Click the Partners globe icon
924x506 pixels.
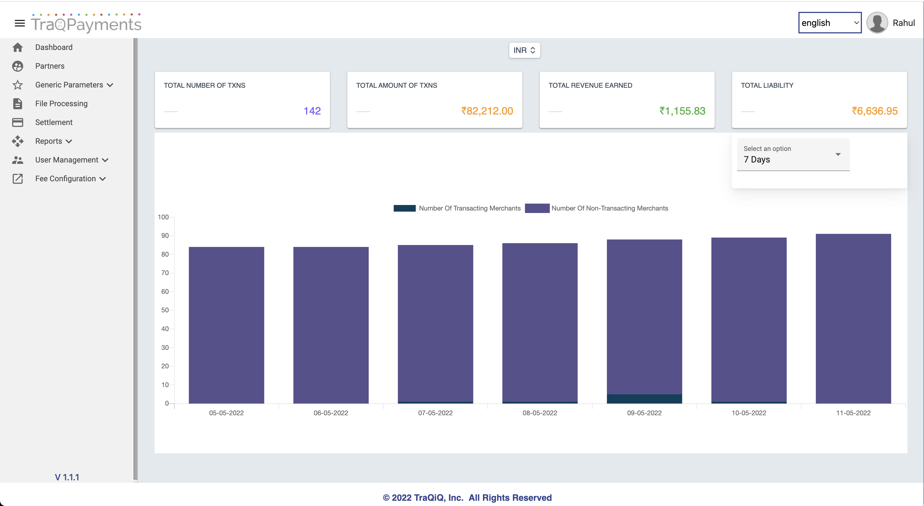click(18, 66)
